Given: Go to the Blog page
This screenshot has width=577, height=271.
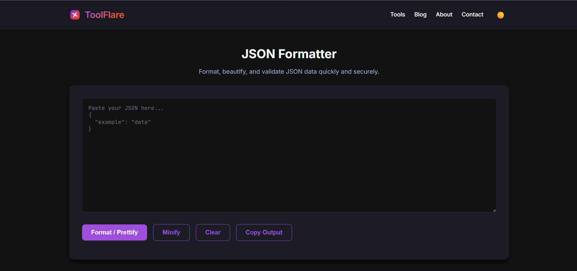Looking at the screenshot, I should [x=420, y=15].
